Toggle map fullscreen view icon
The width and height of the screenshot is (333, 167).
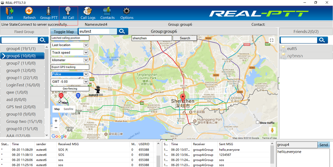coord(272,40)
